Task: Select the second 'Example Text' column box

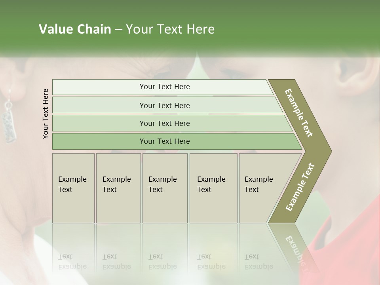Action: [118, 188]
